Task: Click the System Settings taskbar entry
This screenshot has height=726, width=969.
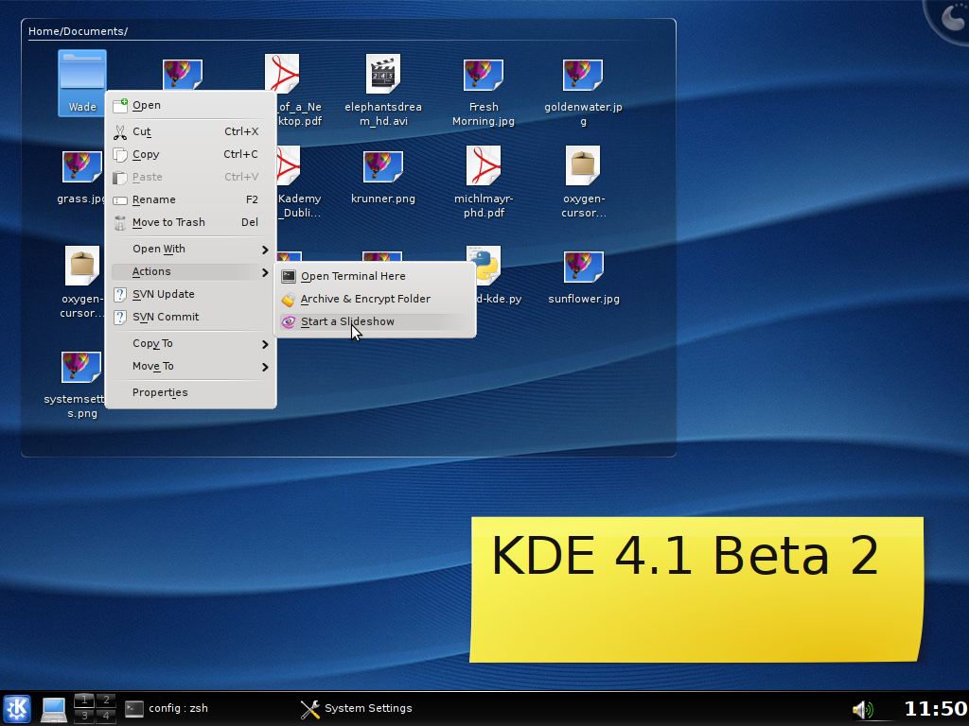Action: pos(357,709)
